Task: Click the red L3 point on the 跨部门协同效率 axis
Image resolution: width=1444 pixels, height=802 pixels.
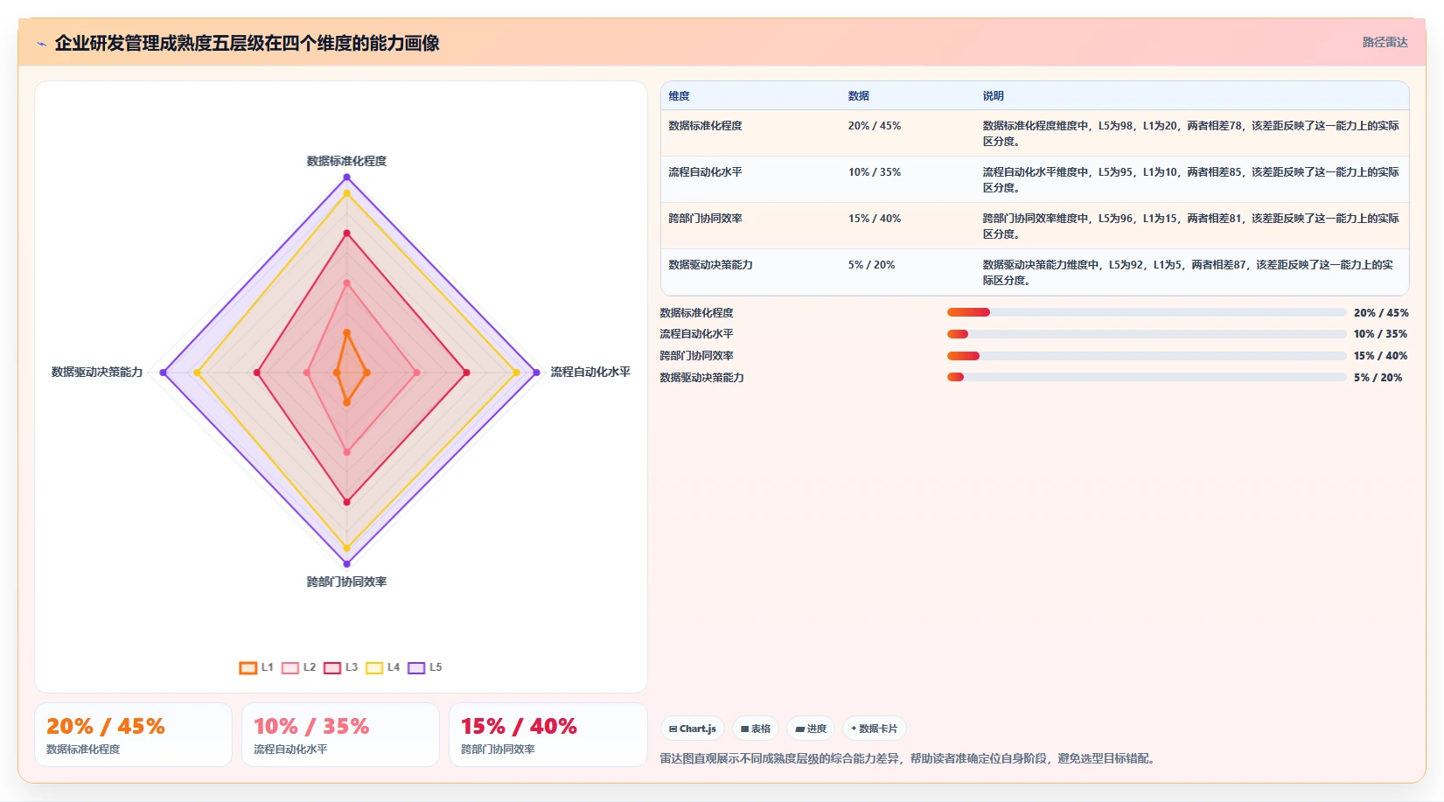Action: [x=346, y=502]
